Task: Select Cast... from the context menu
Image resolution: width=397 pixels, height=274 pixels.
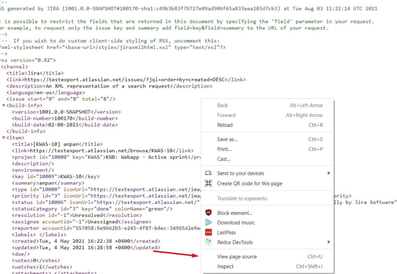Action: pos(267,159)
